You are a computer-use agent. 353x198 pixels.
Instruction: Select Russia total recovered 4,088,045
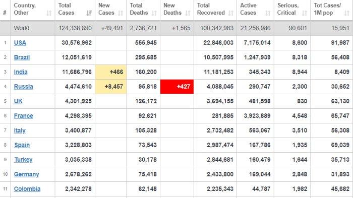(x=220, y=87)
